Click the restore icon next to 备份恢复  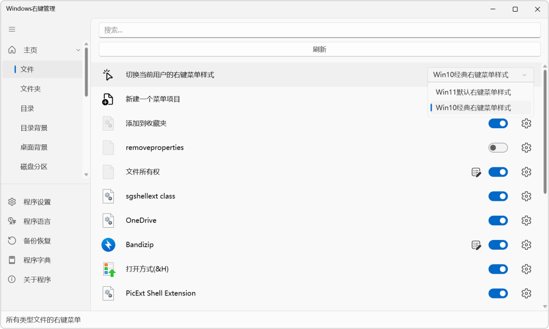[x=12, y=241]
